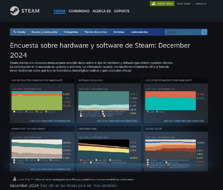Click the NVIDIA legend swatch in graphics card chart

(46, 112)
